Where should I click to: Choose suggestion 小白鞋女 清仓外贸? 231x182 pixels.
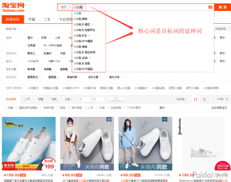click(x=85, y=52)
